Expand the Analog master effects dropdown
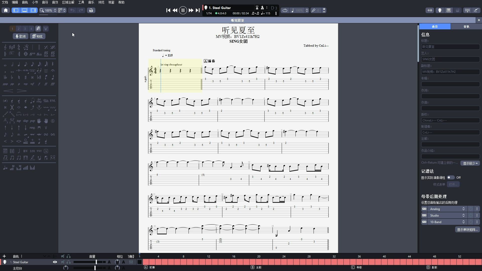482x271 pixels. click(x=463, y=209)
